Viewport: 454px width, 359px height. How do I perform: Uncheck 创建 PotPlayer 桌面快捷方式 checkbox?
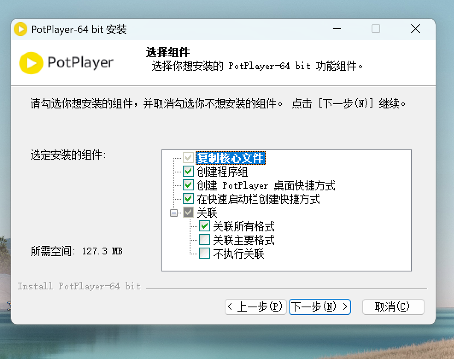coord(188,185)
